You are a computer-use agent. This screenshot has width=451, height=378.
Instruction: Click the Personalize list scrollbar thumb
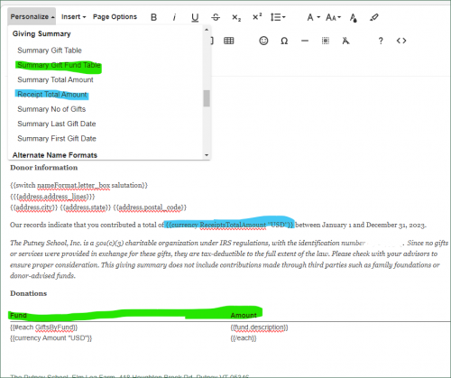click(207, 98)
